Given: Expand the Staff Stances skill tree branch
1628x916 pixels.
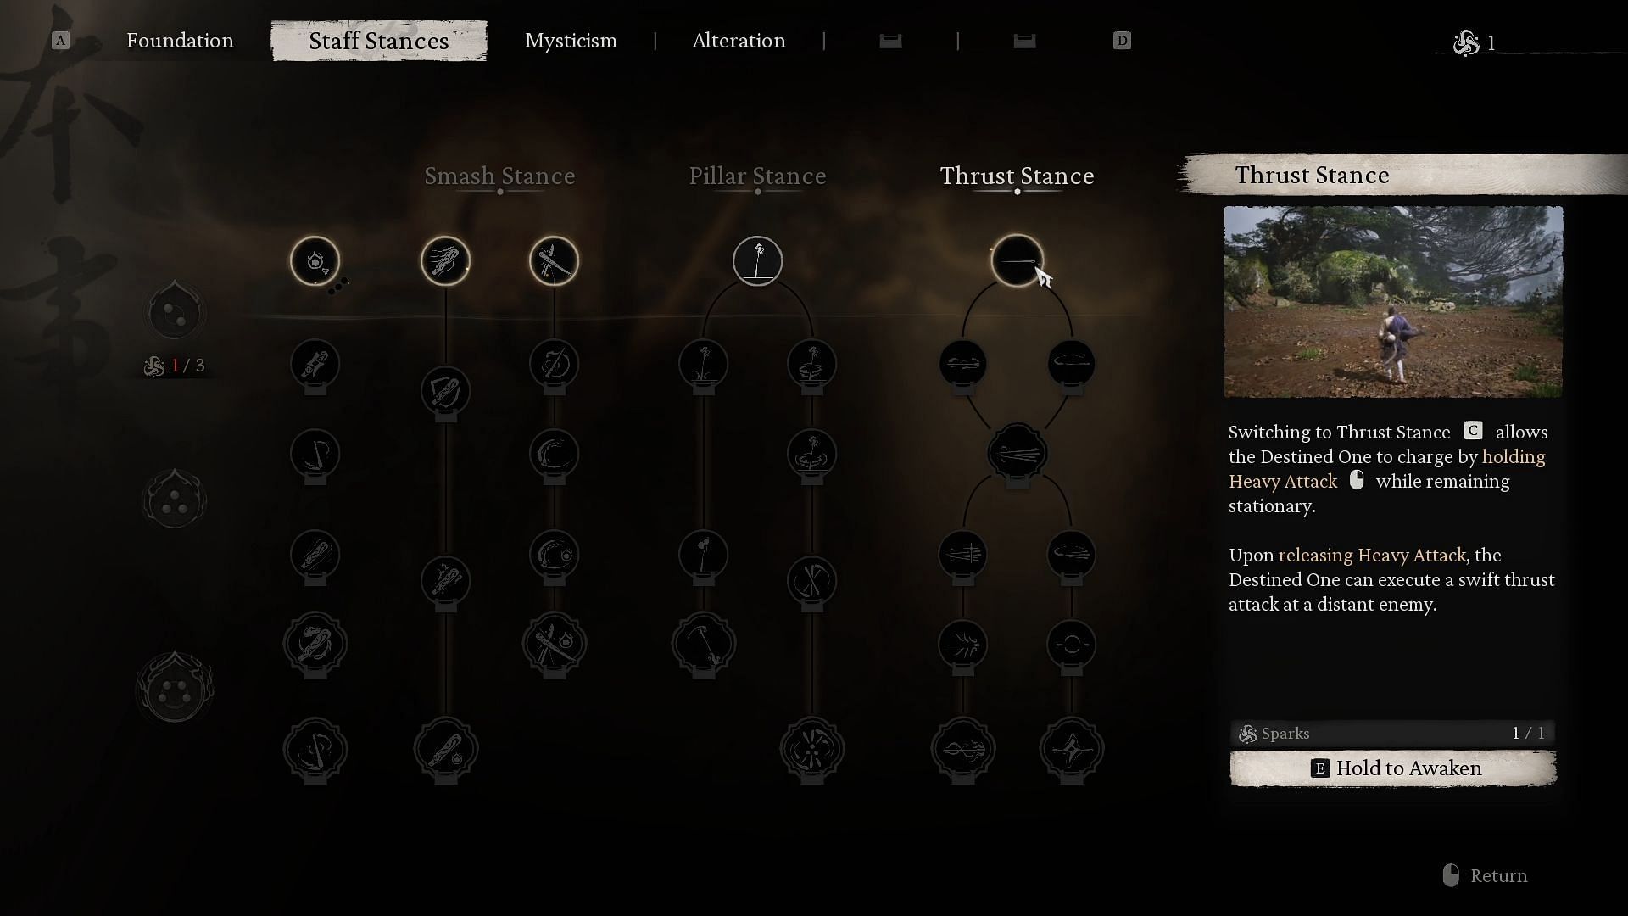Looking at the screenshot, I should click(x=379, y=40).
